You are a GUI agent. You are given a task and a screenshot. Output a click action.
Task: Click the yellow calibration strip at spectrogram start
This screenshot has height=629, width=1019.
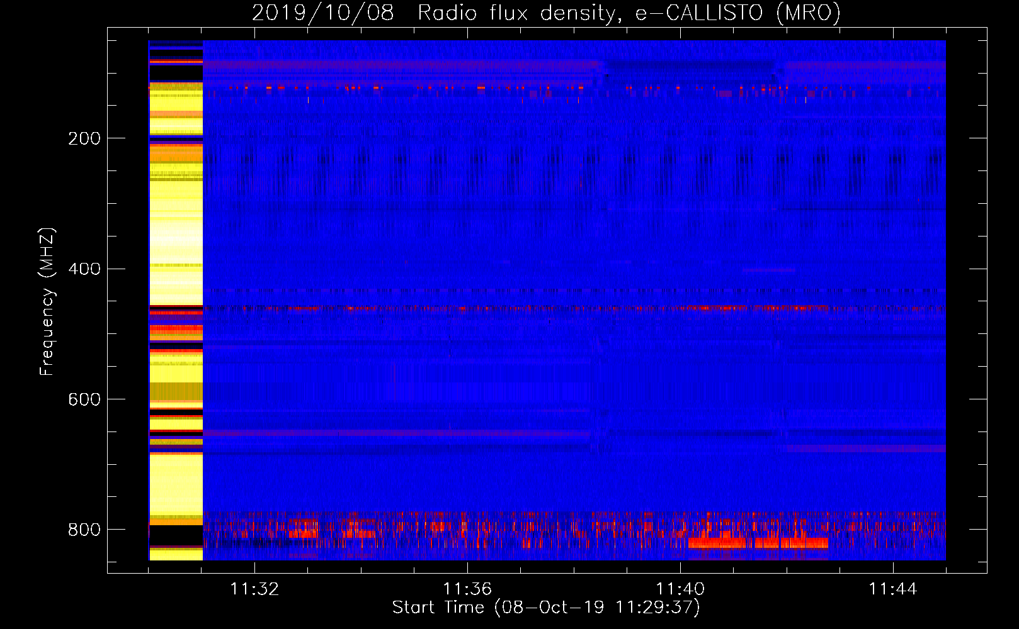click(x=176, y=300)
